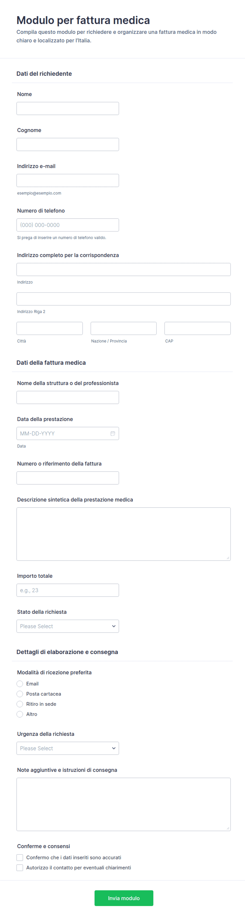This screenshot has width=245, height=919.
Task: Select the Email radio option
Action: [x=20, y=684]
